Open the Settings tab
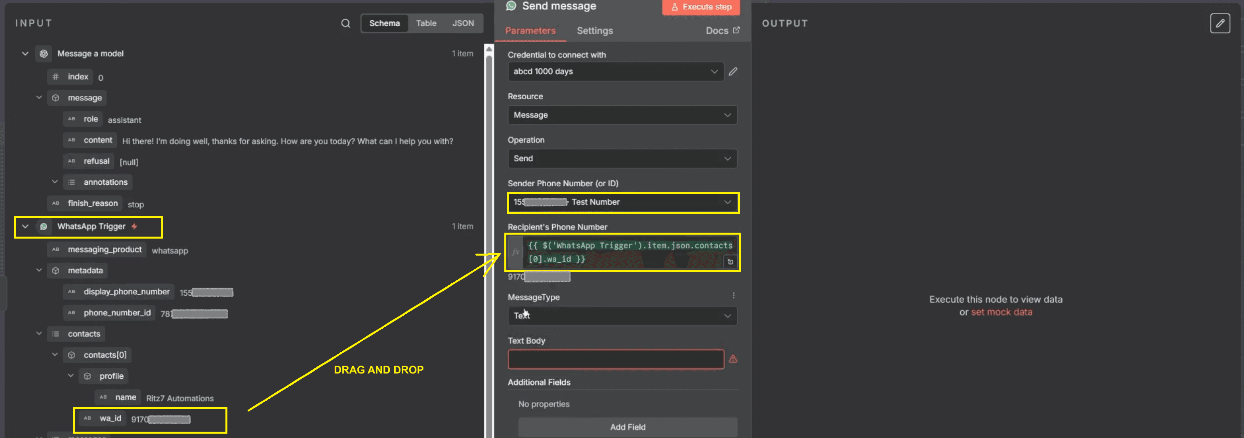The width and height of the screenshot is (1244, 438). coord(595,31)
